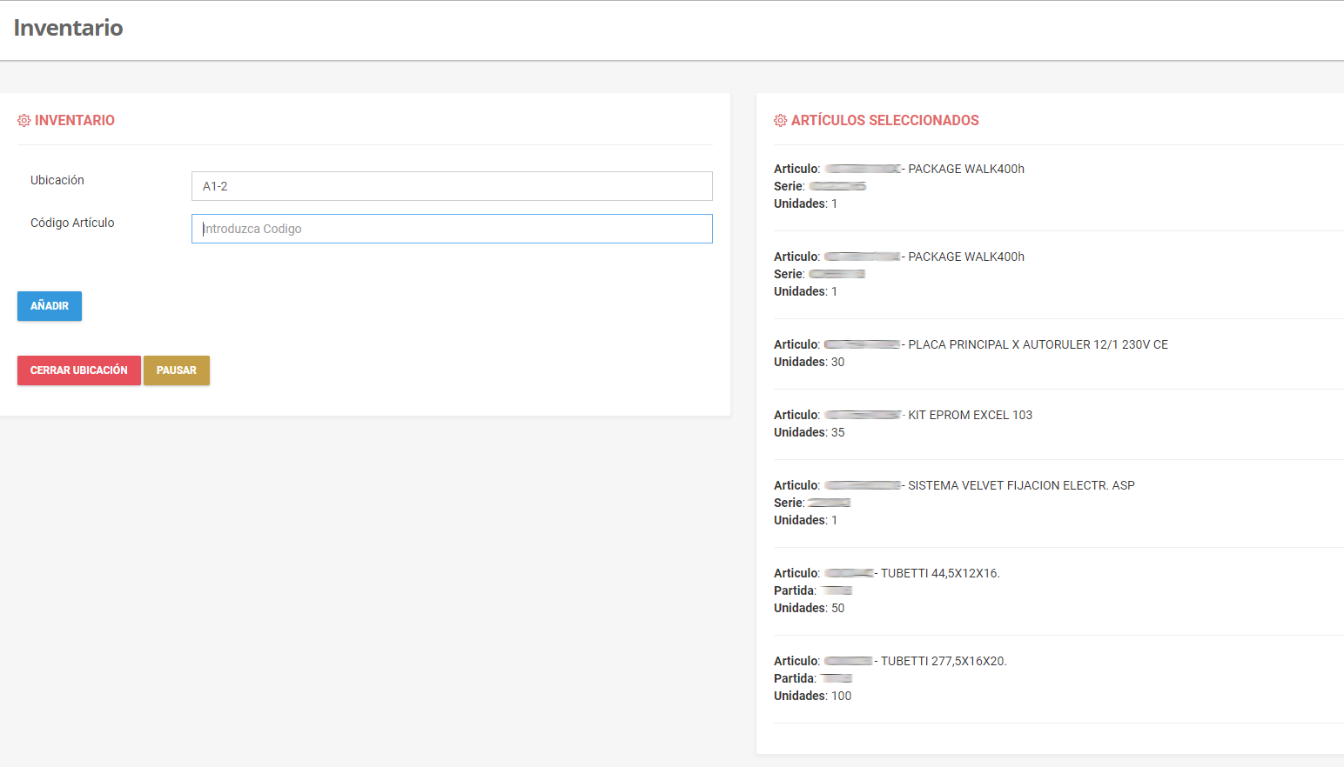Click the INVENTARIO panel heading text

click(75, 121)
